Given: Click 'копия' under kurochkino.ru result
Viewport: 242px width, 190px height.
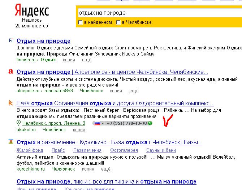Looking at the screenshot, I should [x=88, y=169].
